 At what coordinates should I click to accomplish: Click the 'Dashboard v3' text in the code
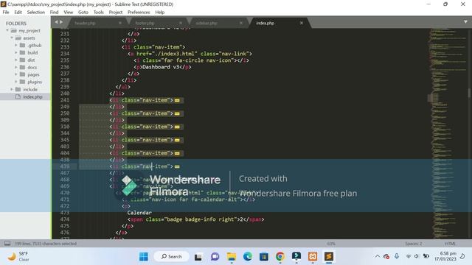[x=161, y=67]
